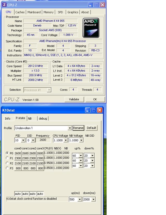Open the Memory tab

49,12
